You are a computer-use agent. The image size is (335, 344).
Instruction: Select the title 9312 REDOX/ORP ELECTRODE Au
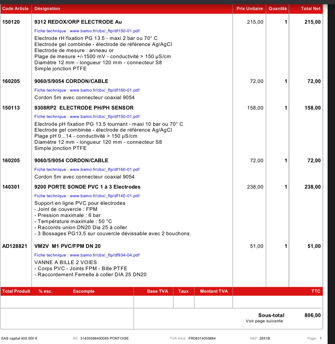(x=78, y=22)
